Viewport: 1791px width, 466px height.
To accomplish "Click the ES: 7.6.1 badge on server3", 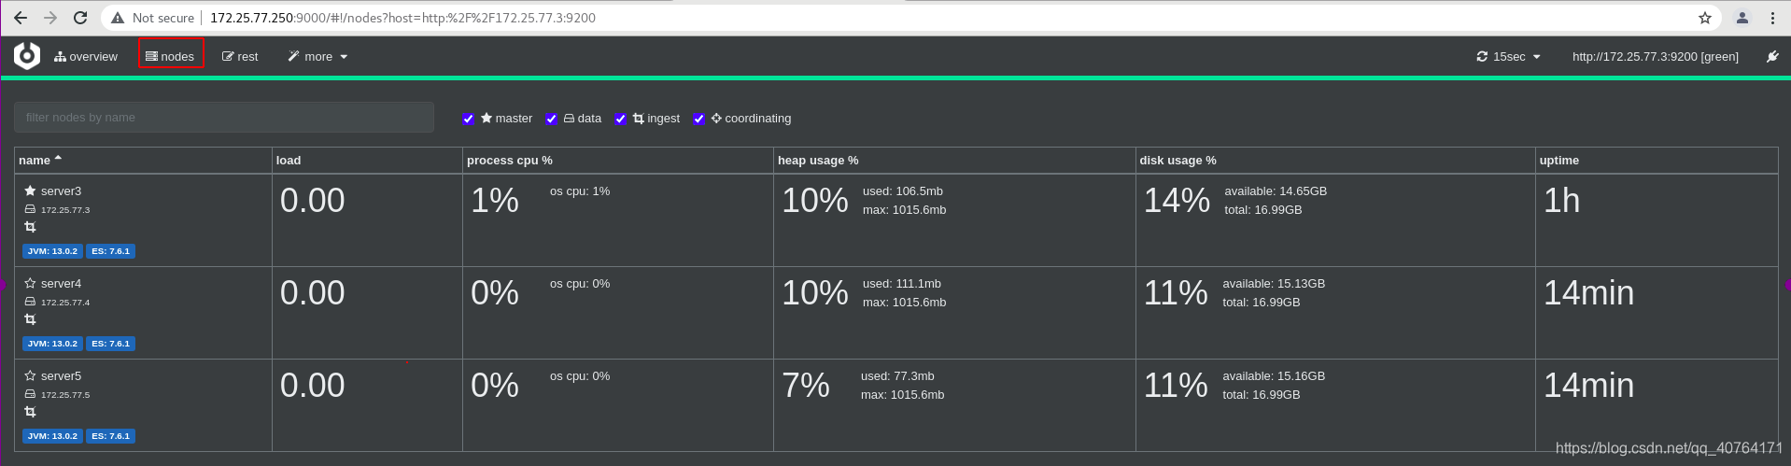I will pos(110,251).
